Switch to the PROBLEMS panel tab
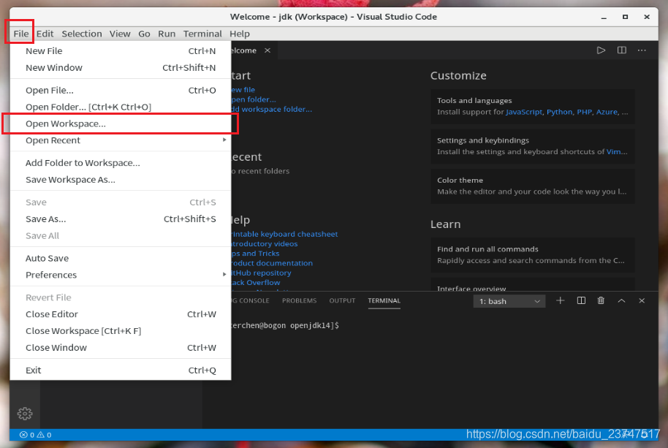This screenshot has width=668, height=448. click(299, 300)
